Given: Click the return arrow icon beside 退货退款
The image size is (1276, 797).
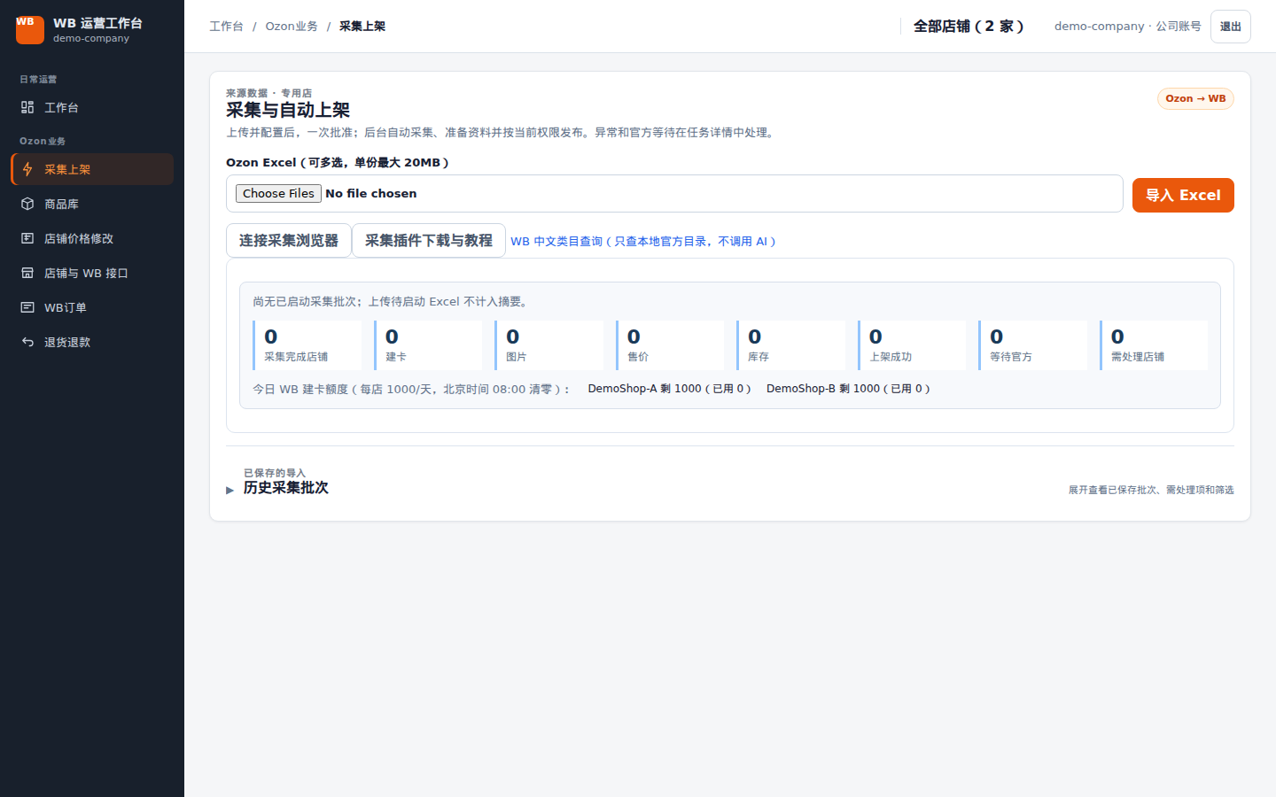Looking at the screenshot, I should click(x=27, y=342).
